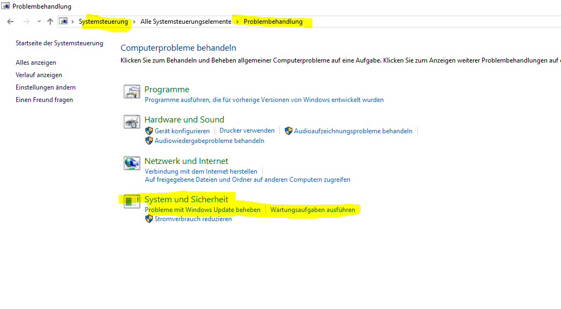
Task: Click shield icon beside Audioaufzeichnungsprobleme behandeln
Action: [289, 131]
